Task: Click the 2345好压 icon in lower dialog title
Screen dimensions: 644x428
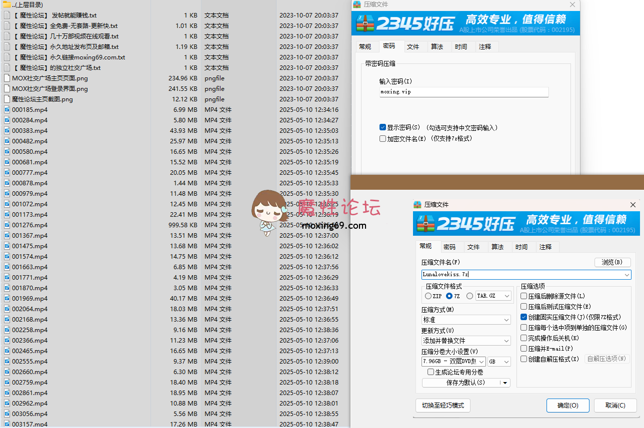Action: 417,205
